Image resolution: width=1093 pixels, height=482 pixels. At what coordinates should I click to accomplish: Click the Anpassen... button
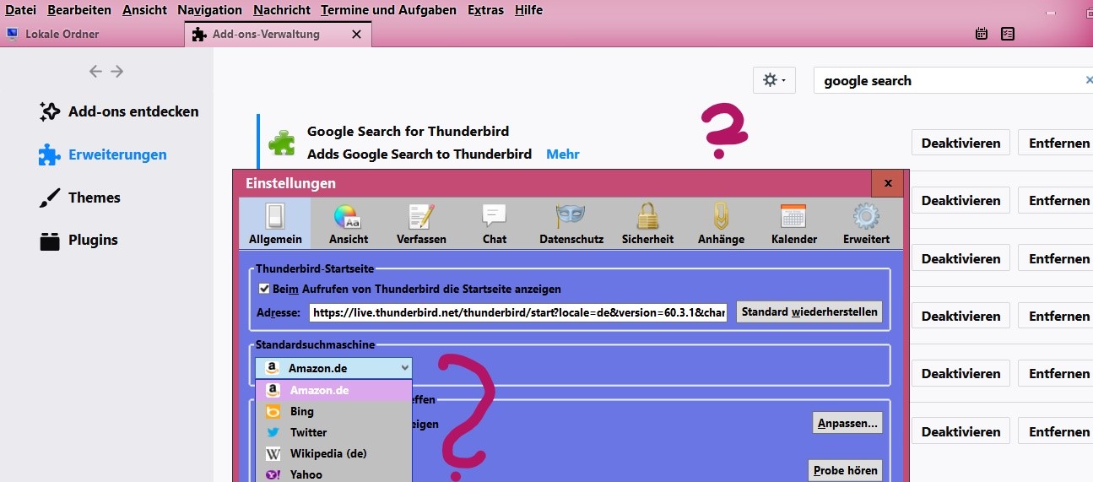(x=847, y=423)
